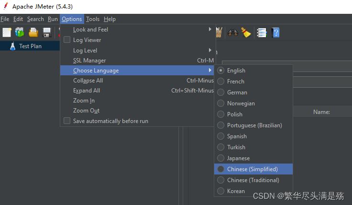This screenshot has height=205, width=352.
Task: Click the Help question mark icon
Action: tap(275, 32)
